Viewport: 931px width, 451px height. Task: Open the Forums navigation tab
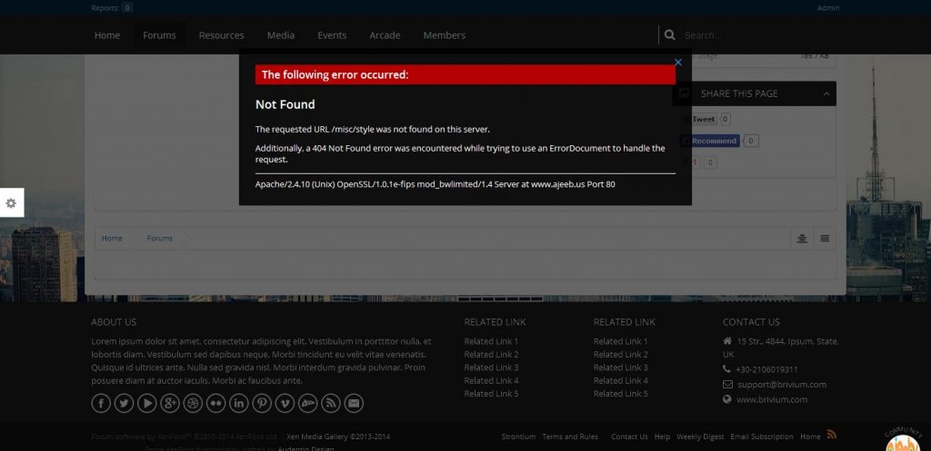point(159,35)
